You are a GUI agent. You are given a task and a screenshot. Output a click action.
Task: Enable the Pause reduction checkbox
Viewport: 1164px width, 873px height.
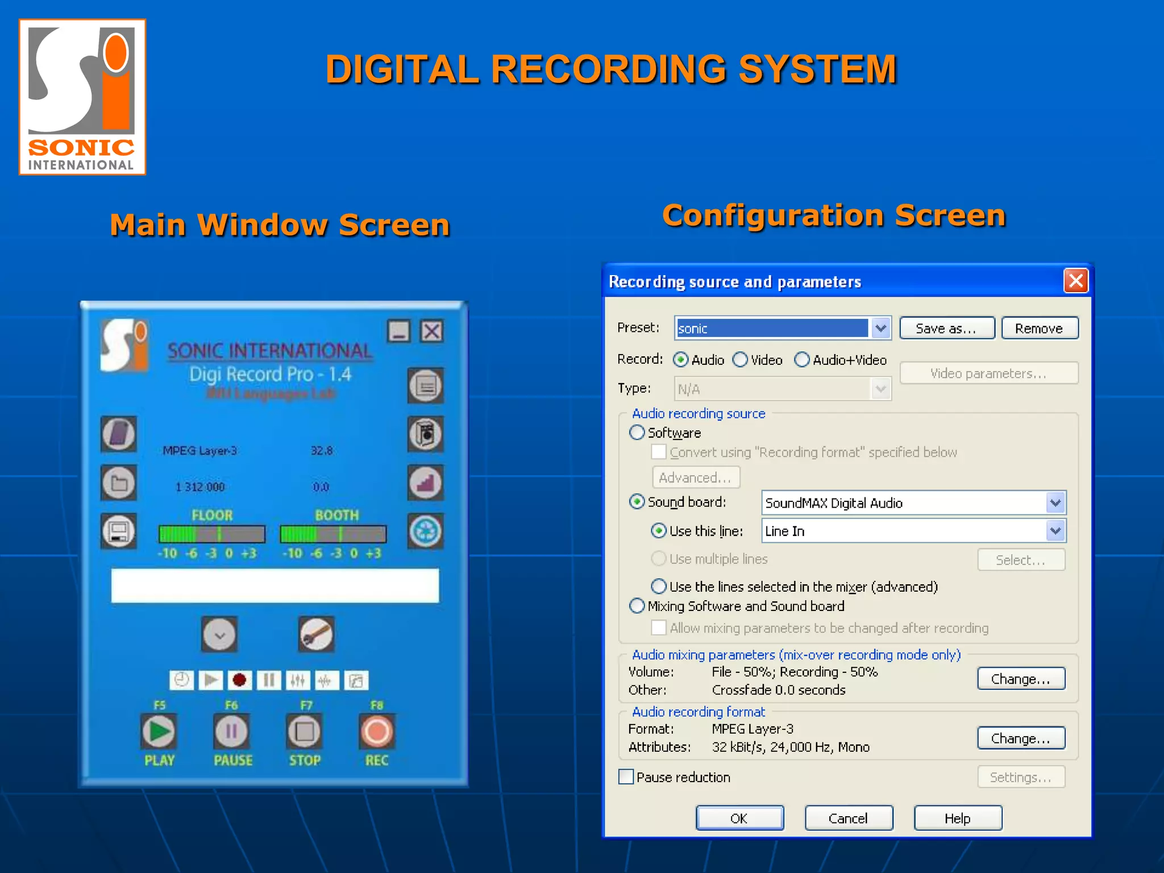626,777
